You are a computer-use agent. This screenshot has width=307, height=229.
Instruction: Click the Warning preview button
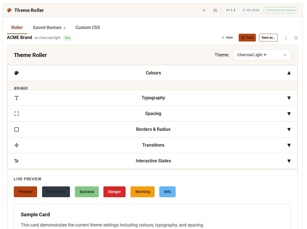pos(142,192)
